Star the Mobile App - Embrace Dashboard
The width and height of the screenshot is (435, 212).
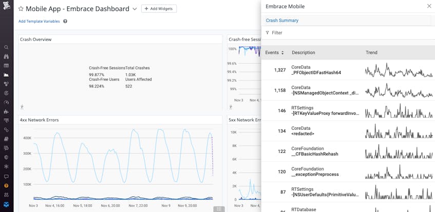(21, 9)
